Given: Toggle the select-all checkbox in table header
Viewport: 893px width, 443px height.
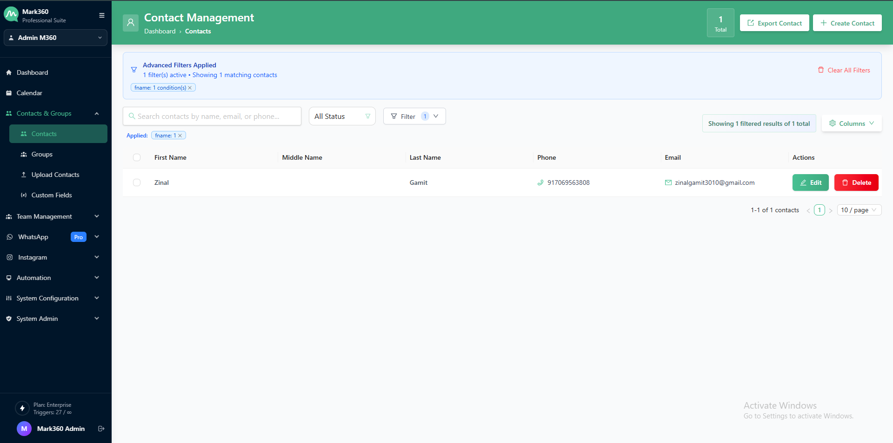Looking at the screenshot, I should pyautogui.click(x=137, y=157).
